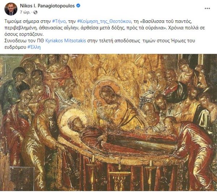Image resolution: width=217 pixels, height=194 pixels.
Task: Open the three-dot post options menu
Action: click(x=207, y=8)
